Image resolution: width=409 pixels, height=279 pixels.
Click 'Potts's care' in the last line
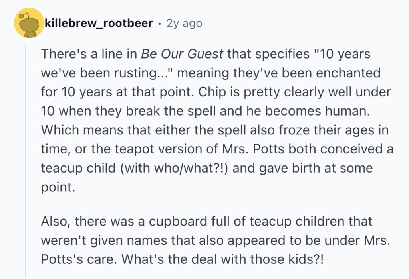(x=78, y=259)
